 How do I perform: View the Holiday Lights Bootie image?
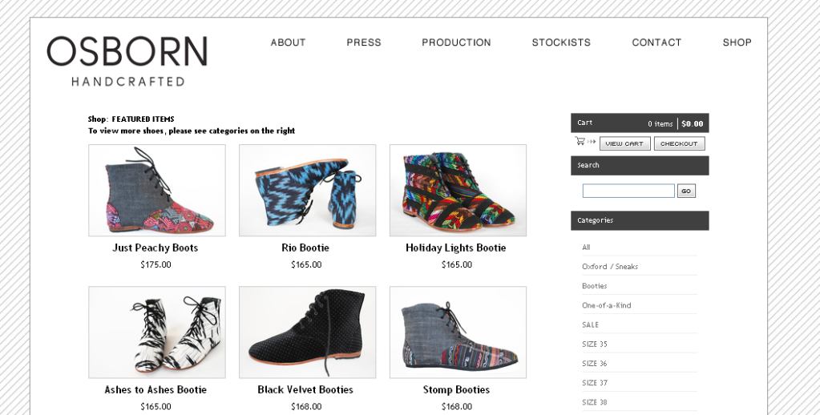[x=458, y=191]
